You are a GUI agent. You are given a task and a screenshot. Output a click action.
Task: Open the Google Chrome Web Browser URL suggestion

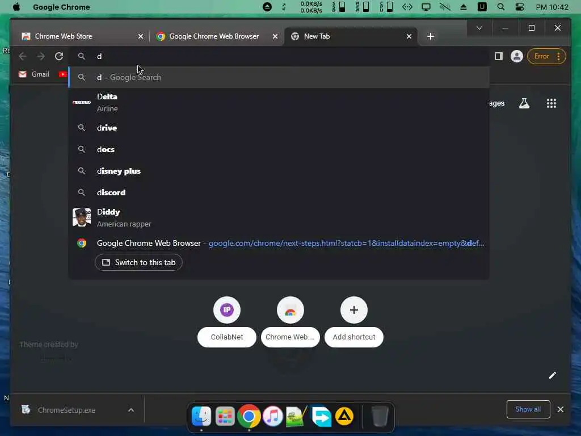pyautogui.click(x=279, y=243)
